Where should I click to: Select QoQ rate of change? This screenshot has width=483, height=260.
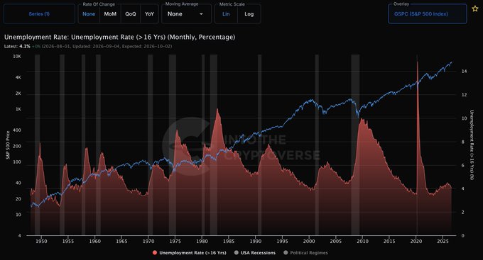pyautogui.click(x=131, y=14)
